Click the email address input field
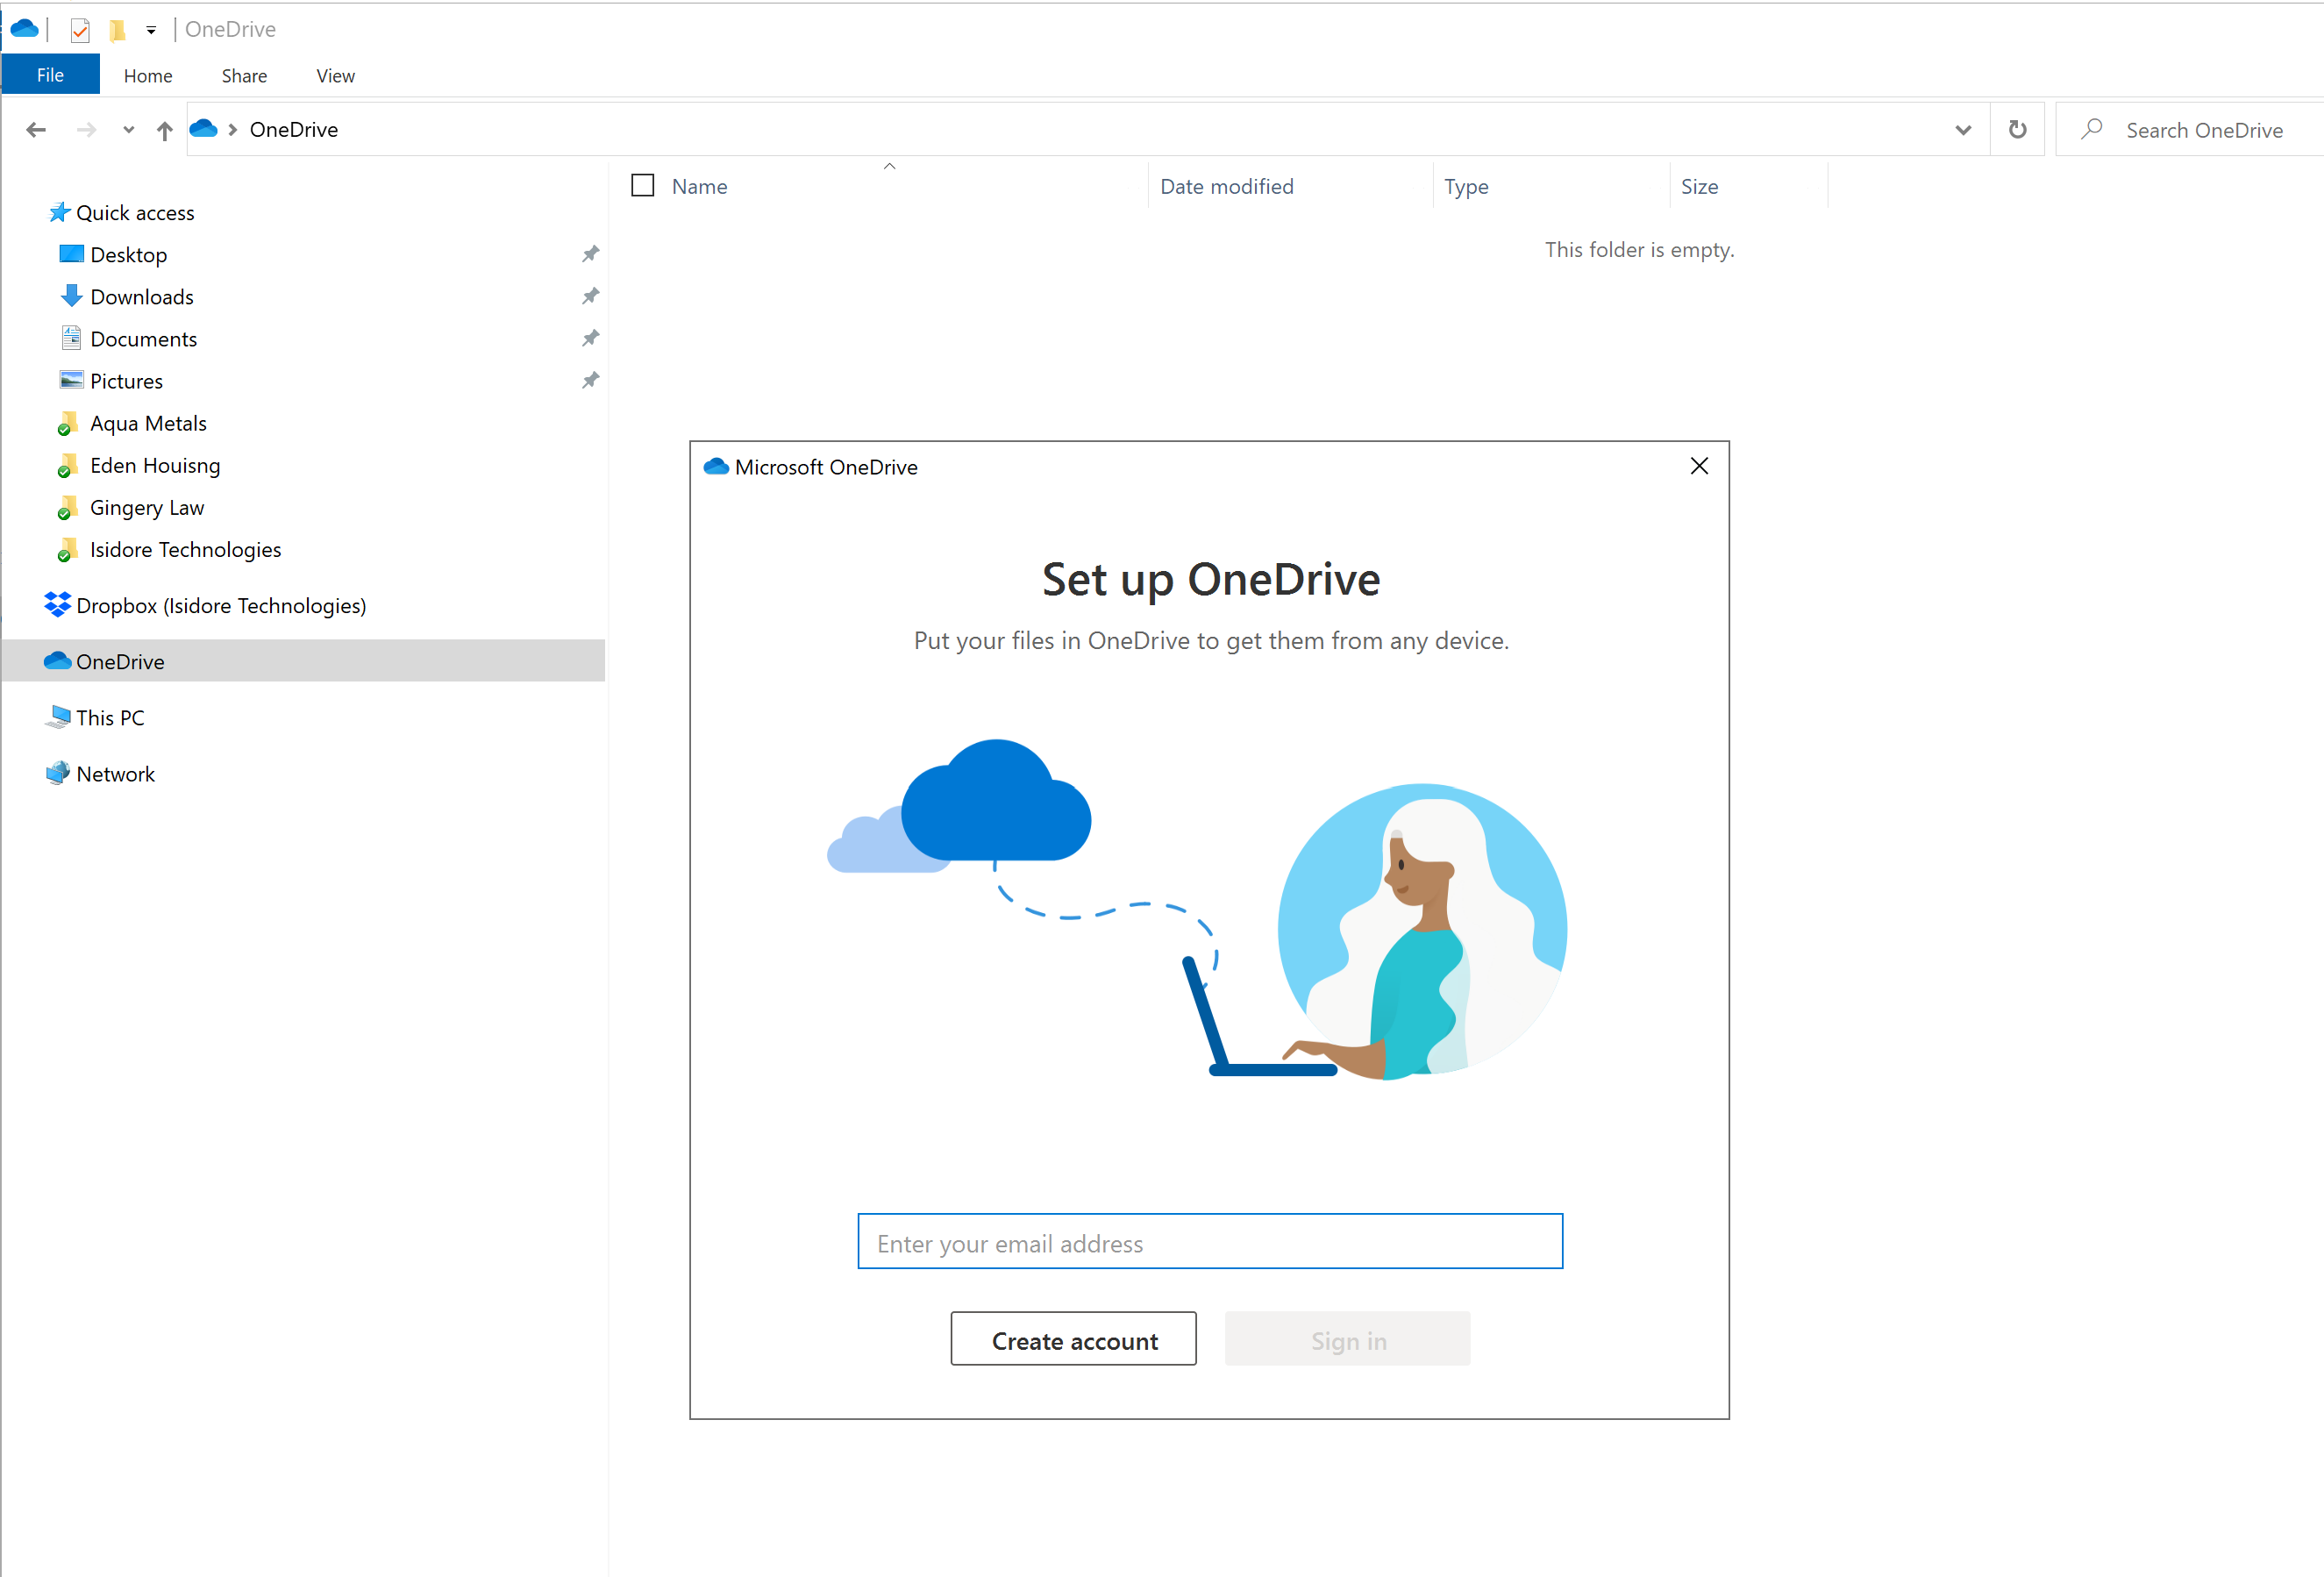 point(1209,1242)
